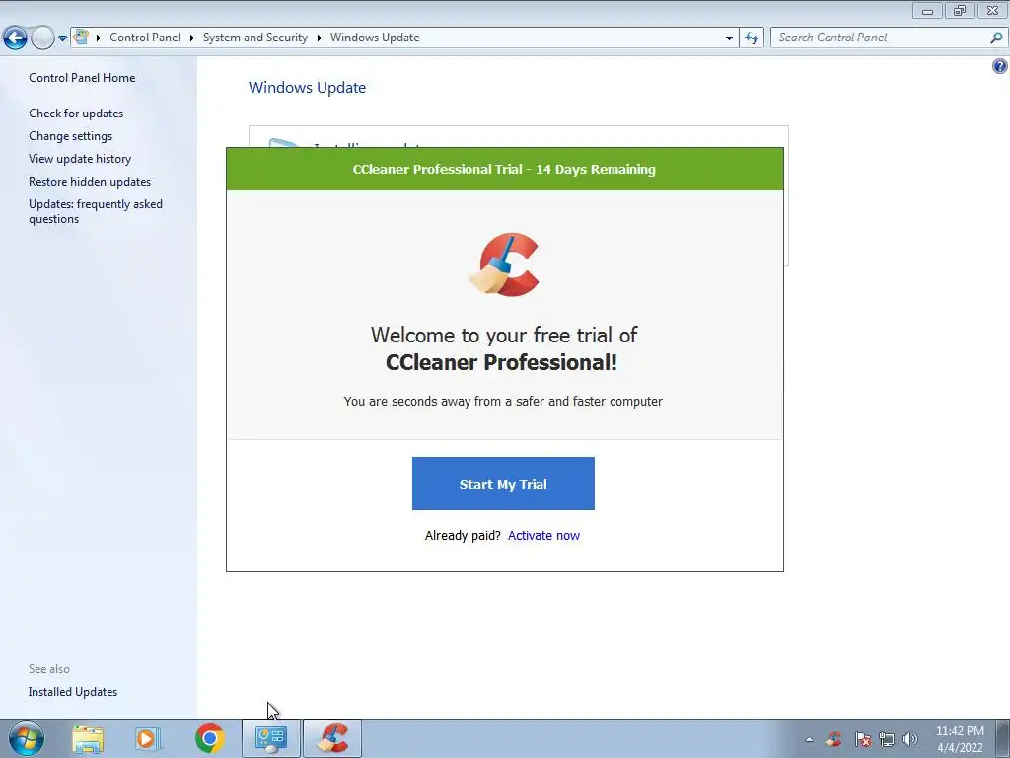Screen dimensions: 1010x758
Task: Click the forward navigation arrow
Action: pos(42,38)
